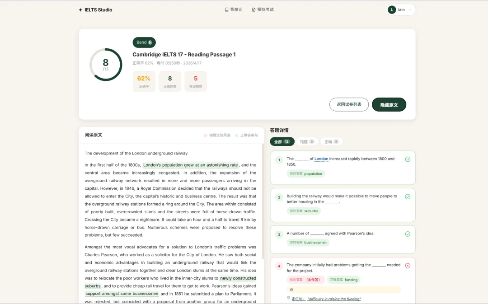The image size is (488, 304).
Task: Click the red cross icon on question 4
Action: click(x=408, y=266)
